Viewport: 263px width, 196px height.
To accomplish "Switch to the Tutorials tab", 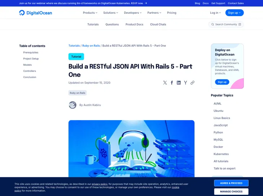I will click(93, 24).
